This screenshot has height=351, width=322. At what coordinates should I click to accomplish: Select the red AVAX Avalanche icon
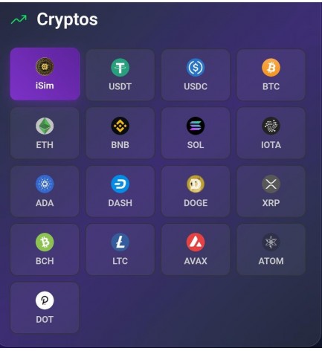[x=196, y=242]
